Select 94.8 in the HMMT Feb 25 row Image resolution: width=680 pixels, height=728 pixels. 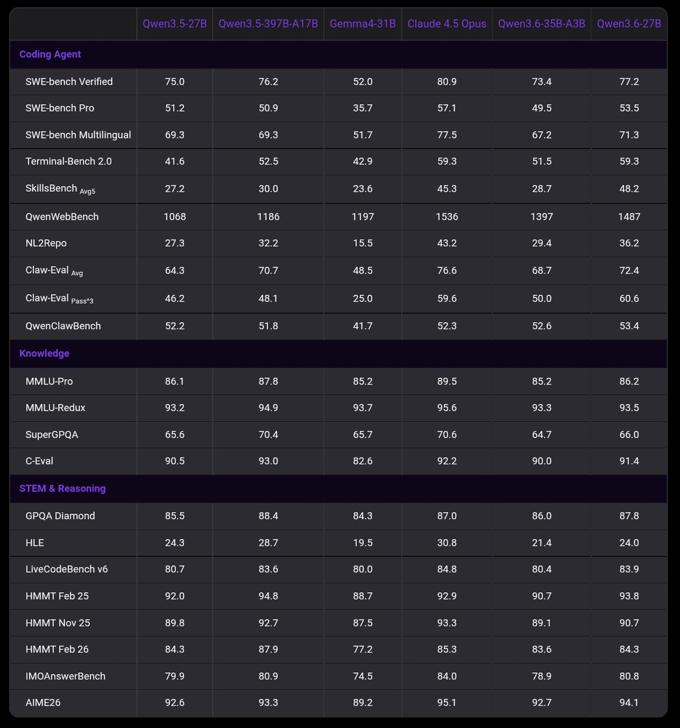click(x=268, y=596)
